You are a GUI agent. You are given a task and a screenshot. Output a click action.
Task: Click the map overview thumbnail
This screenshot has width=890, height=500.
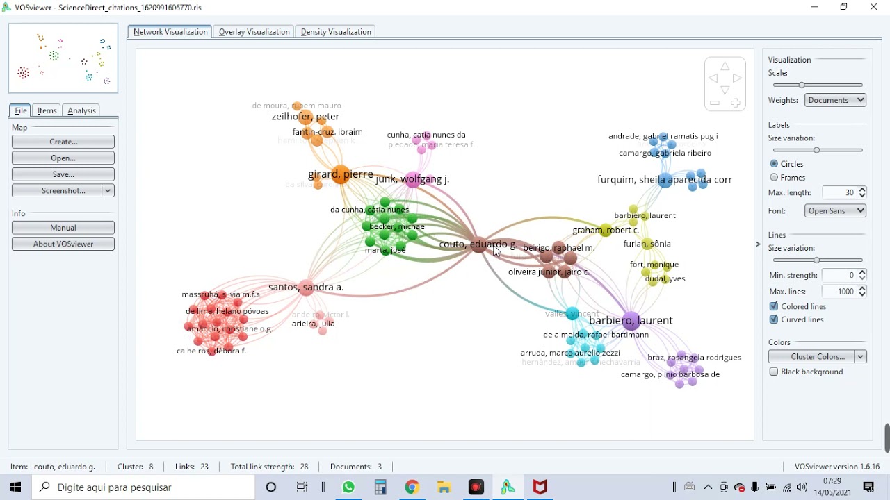click(63, 58)
